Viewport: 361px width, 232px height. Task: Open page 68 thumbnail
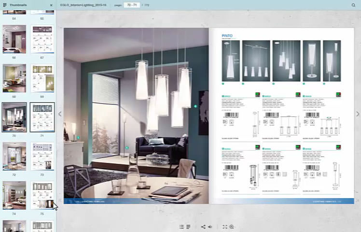[x=14, y=78]
